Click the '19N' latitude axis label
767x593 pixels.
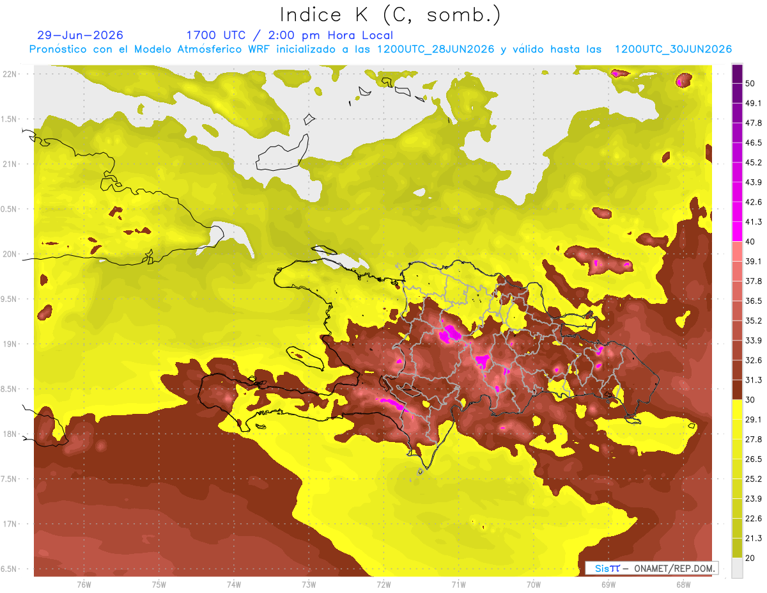pos(11,344)
